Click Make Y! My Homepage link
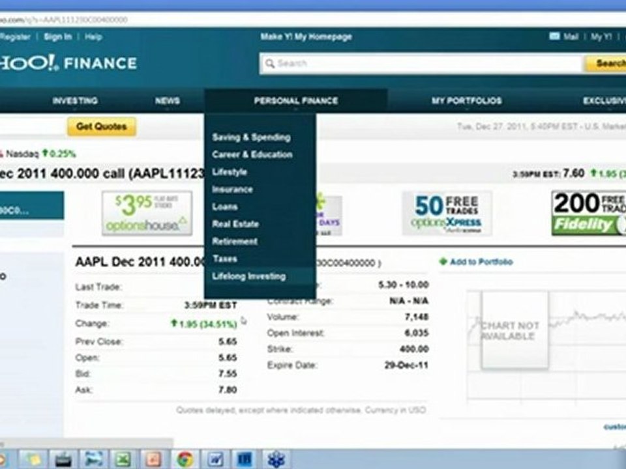Screen dimensions: 626x469 tap(306, 36)
